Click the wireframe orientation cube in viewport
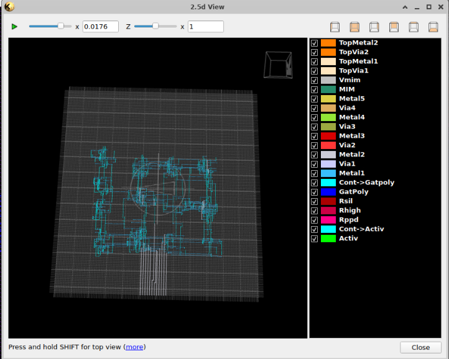The height and width of the screenshot is (359, 449). click(x=277, y=65)
